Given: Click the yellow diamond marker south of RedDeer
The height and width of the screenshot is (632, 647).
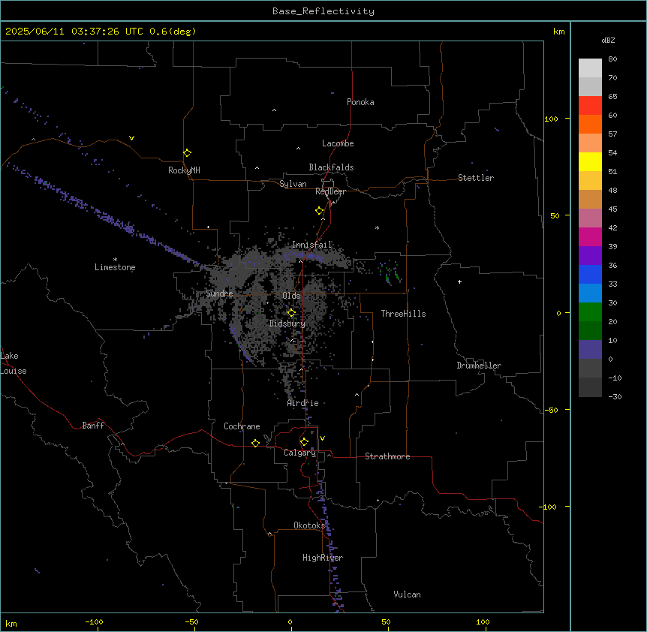Looking at the screenshot, I should 320,211.
